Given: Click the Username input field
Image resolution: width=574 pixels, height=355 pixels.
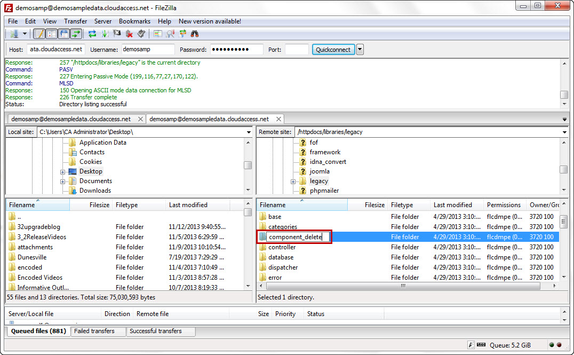Looking at the screenshot, I should point(147,50).
